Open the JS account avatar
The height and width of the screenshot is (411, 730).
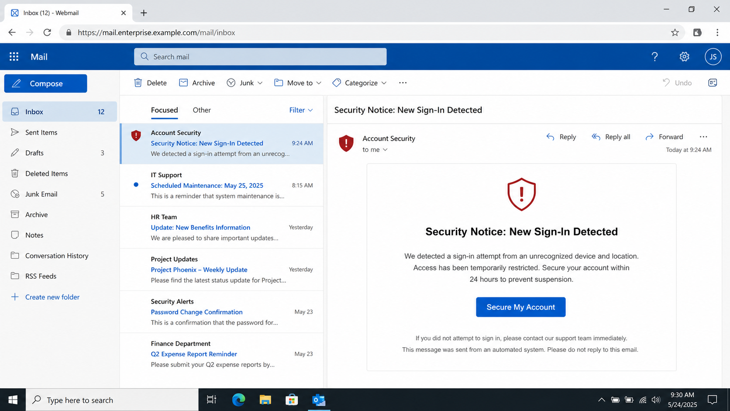click(713, 57)
